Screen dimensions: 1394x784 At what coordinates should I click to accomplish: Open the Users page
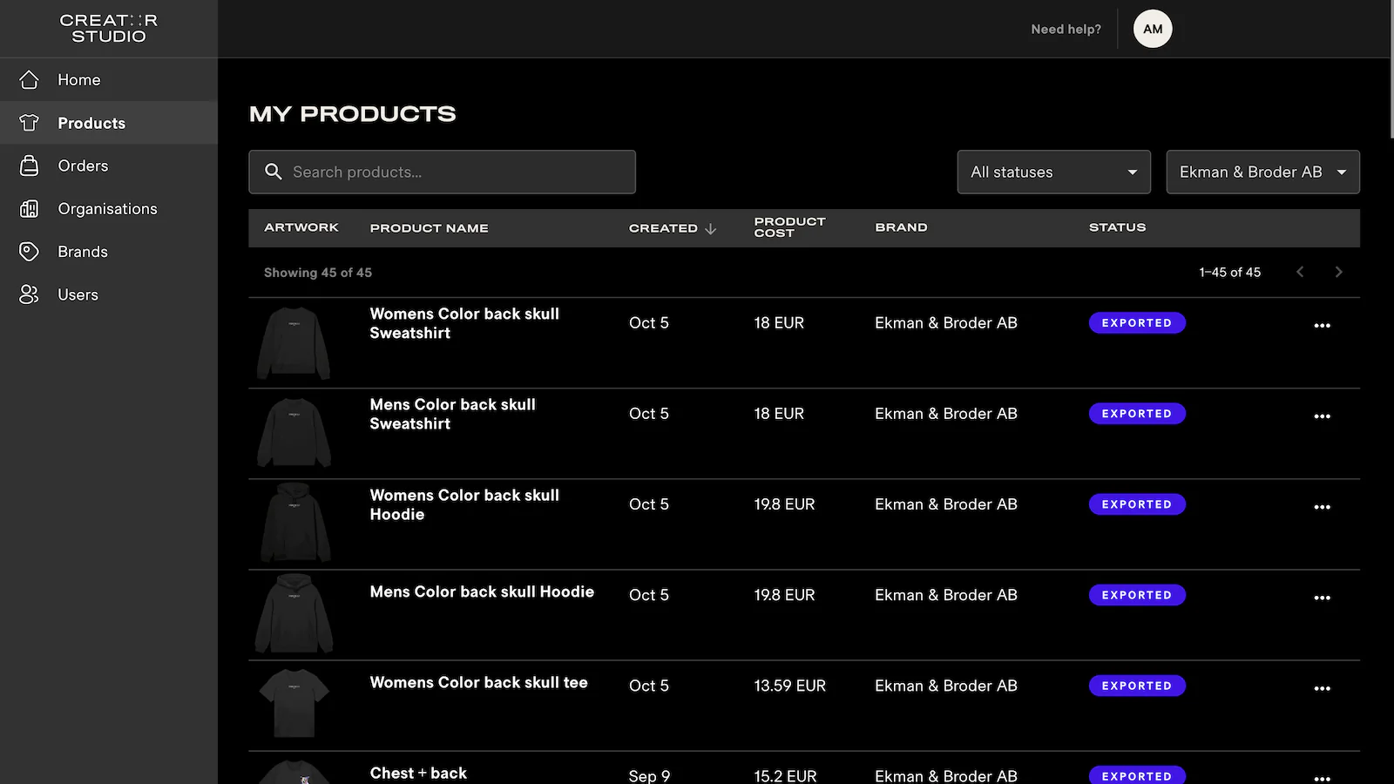click(109, 294)
